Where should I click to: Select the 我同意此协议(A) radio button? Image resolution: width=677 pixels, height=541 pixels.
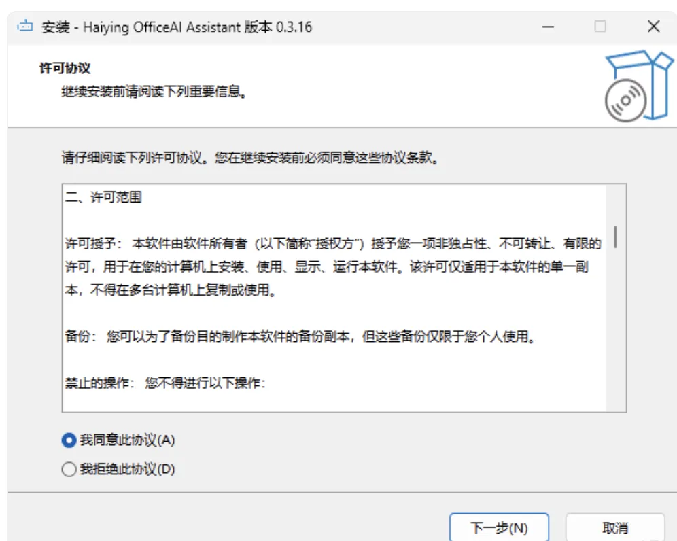(x=69, y=440)
